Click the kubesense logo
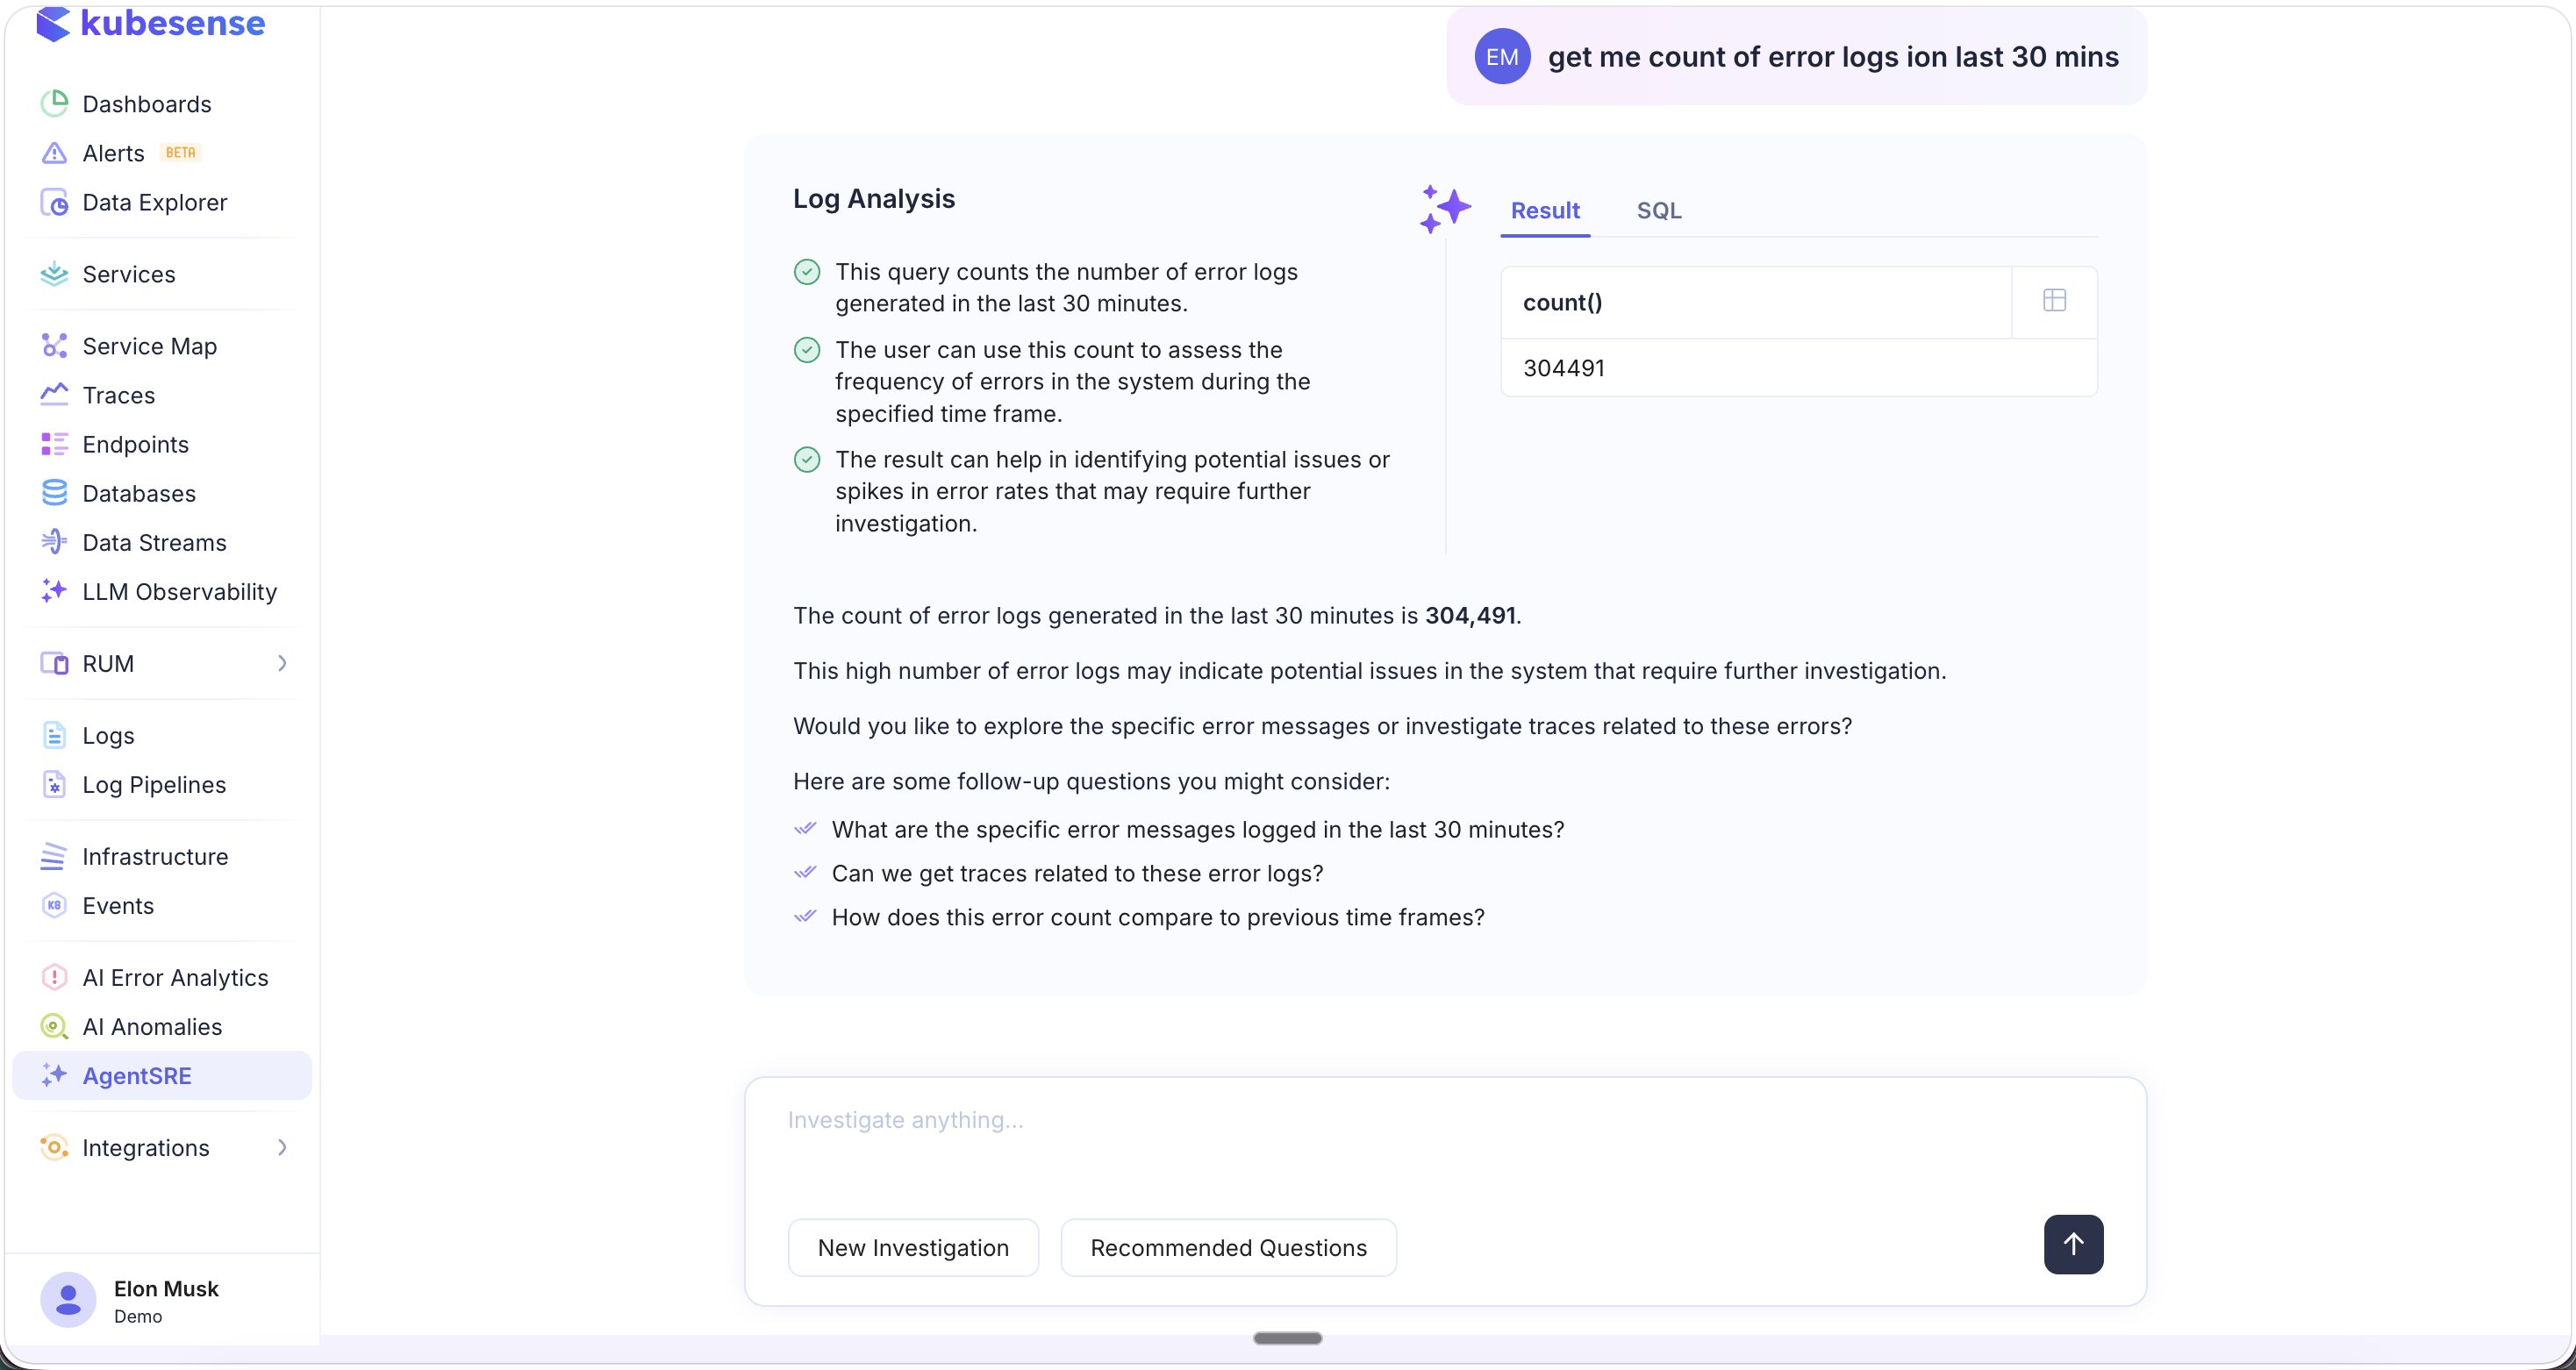 [x=150, y=24]
